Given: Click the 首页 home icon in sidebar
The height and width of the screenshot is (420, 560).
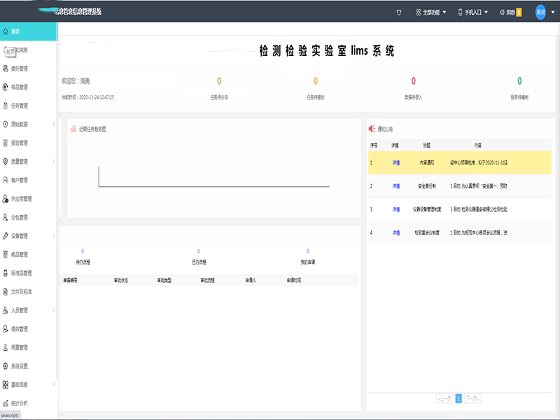Looking at the screenshot, I should tap(6, 31).
